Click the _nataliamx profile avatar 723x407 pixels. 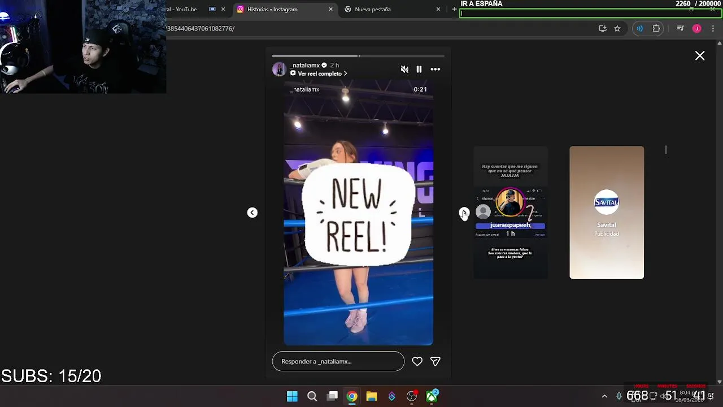click(x=279, y=69)
